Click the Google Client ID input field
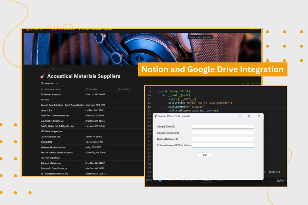This screenshot has height=205, width=308. tap(223, 126)
